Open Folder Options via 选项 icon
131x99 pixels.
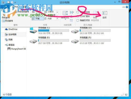[105, 15]
